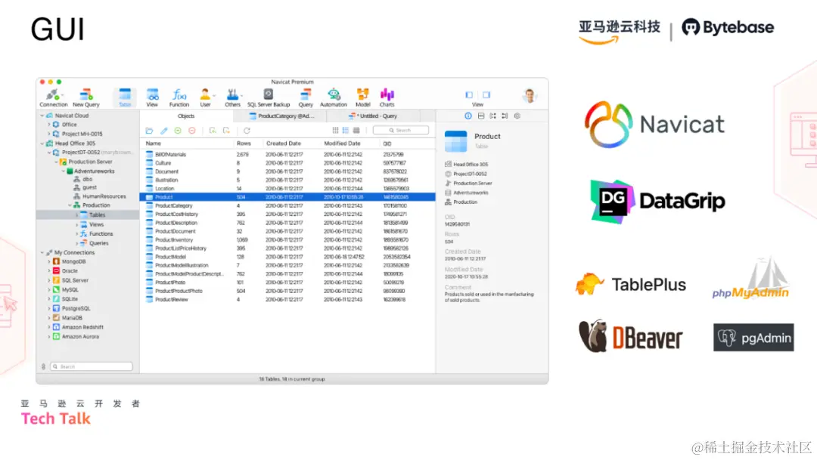The height and width of the screenshot is (460, 817).
Task: Launch SQL Server Backup
Action: tap(269, 96)
